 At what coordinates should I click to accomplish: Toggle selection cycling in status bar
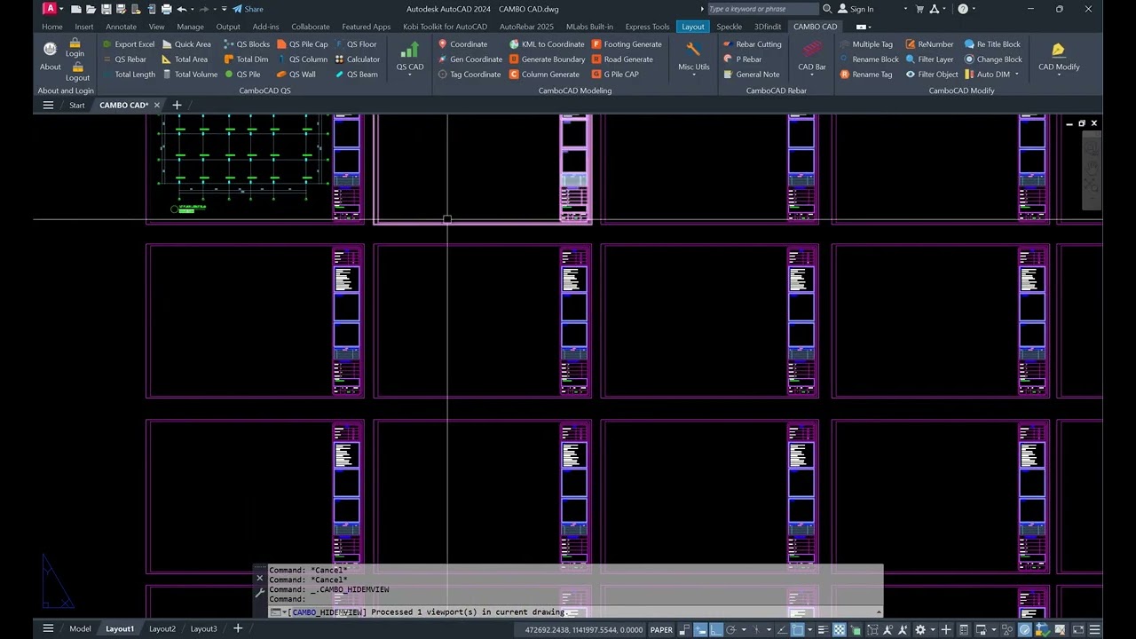point(855,629)
